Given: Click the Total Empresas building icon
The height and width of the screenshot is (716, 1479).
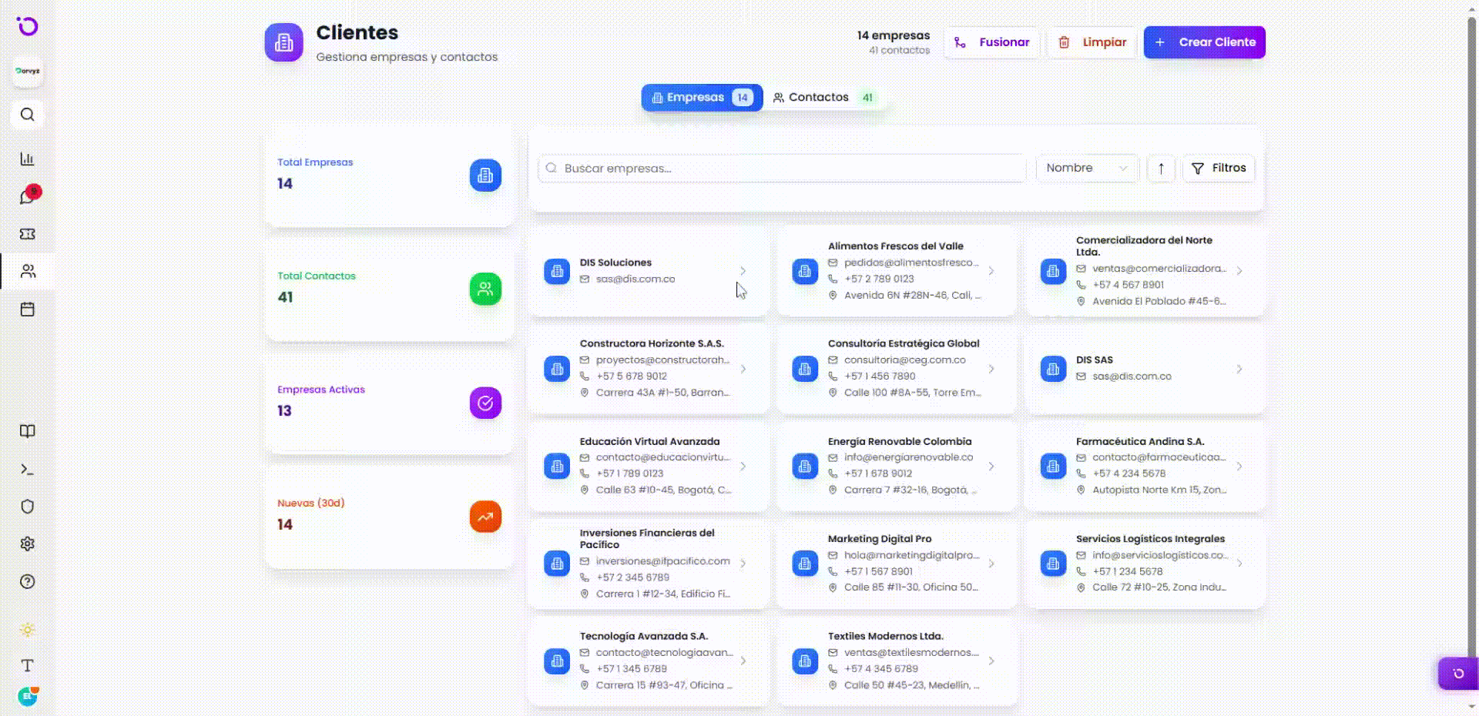Looking at the screenshot, I should point(485,176).
